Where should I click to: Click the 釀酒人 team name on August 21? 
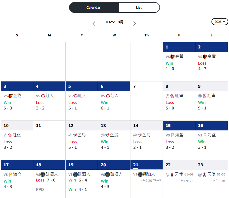tap(149, 174)
